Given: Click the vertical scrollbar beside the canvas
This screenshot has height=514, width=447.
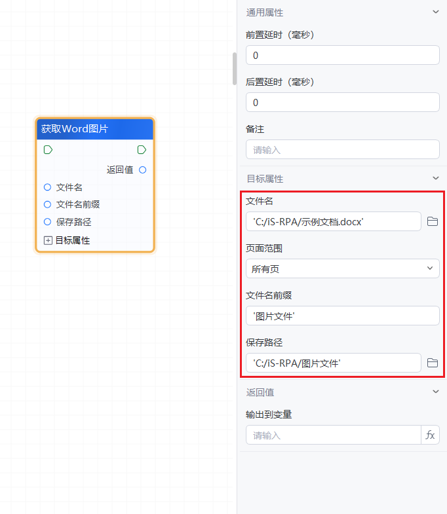Looking at the screenshot, I should [235, 69].
